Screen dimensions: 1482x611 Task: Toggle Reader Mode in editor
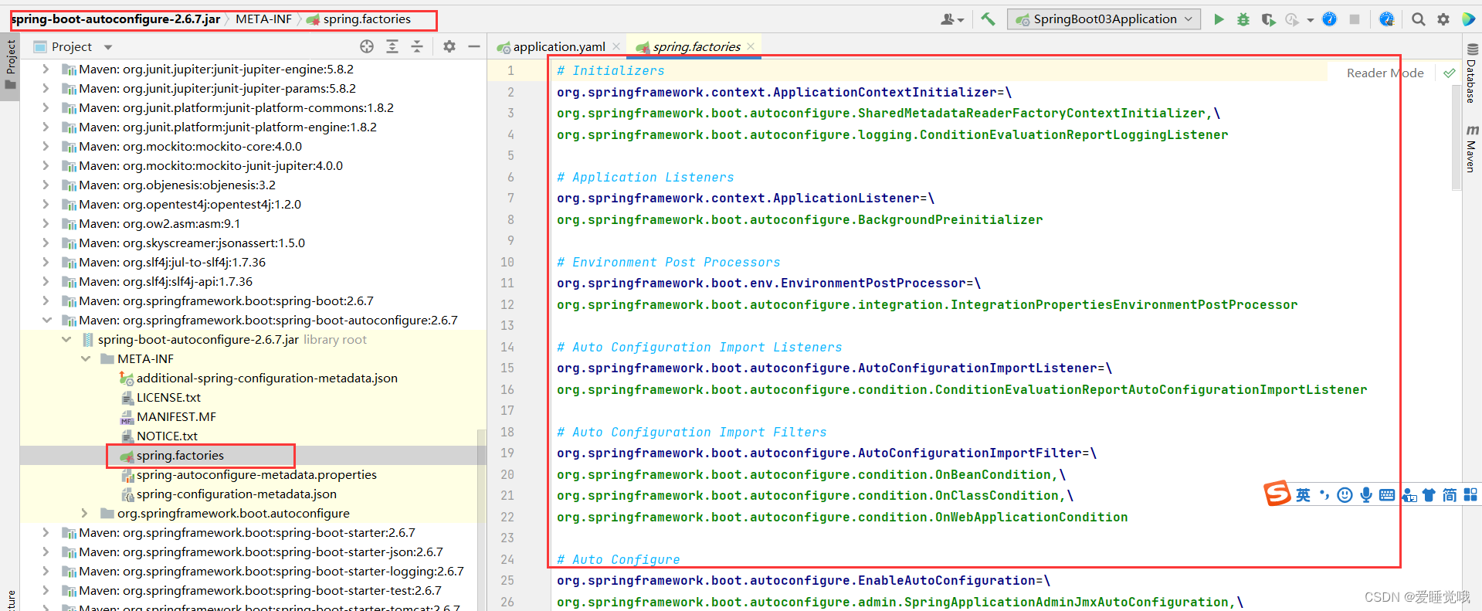tap(1385, 73)
